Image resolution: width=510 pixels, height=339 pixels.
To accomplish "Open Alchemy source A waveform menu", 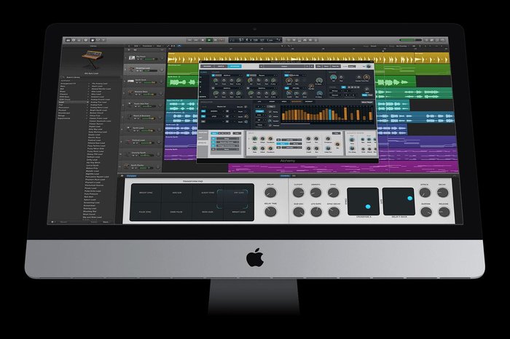I will 232,76.
